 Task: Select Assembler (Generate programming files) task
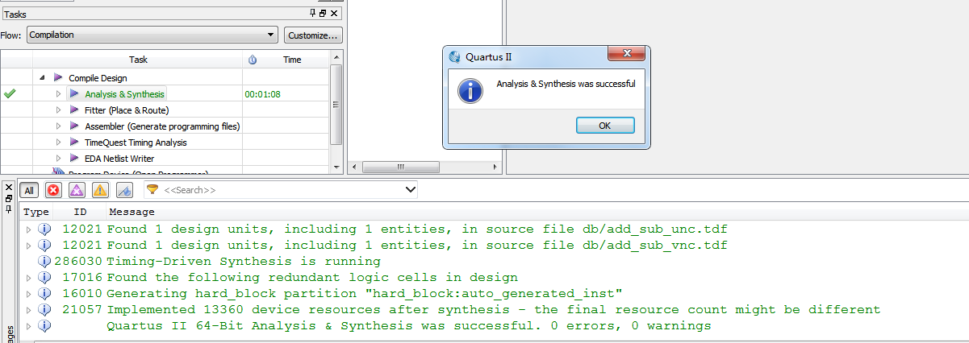point(162,126)
